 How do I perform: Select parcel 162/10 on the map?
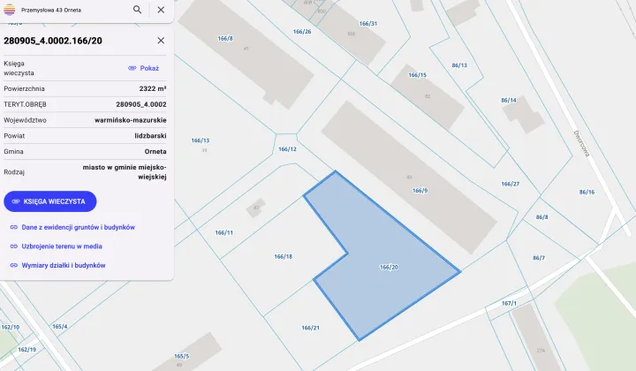10,327
